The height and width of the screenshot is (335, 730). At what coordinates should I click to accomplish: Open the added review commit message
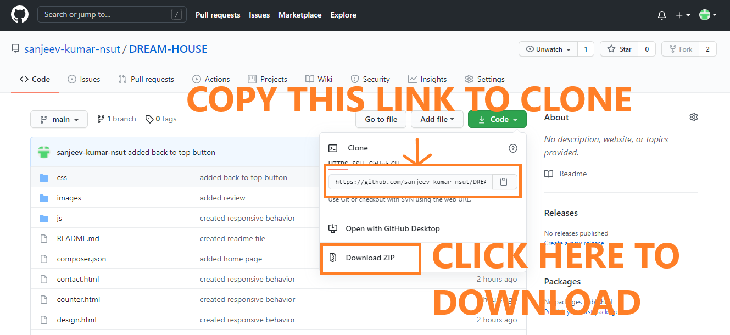tap(222, 198)
